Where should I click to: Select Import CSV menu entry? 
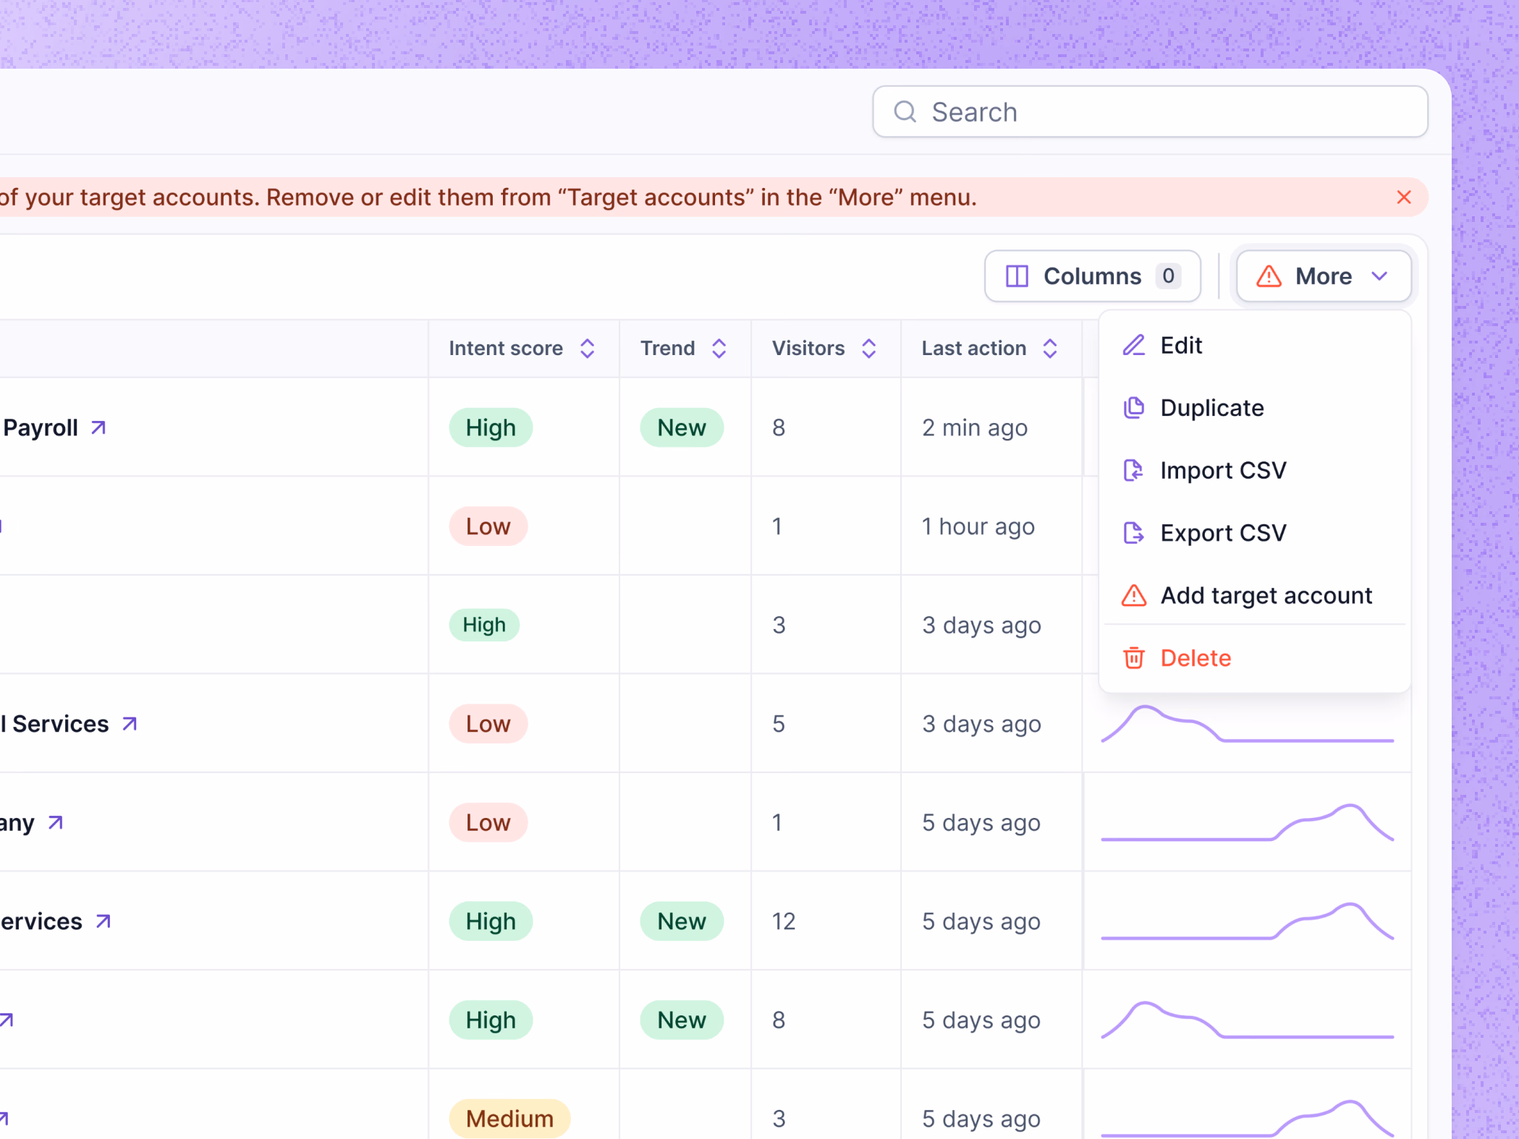point(1255,471)
